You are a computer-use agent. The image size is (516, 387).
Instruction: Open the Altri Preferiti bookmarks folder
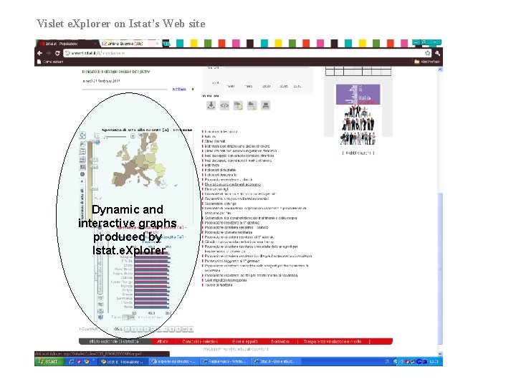point(427,62)
